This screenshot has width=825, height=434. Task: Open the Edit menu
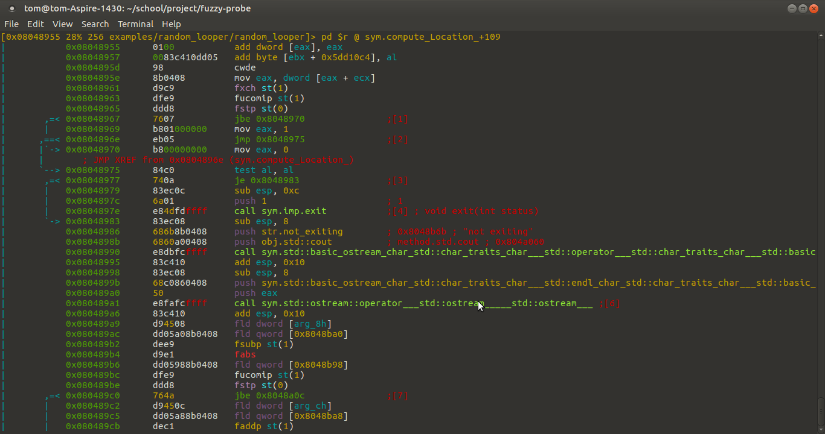36,24
